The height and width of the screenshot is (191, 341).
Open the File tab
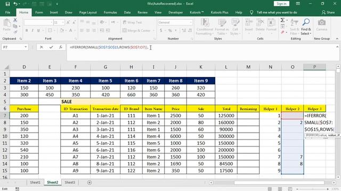click(x=7, y=13)
